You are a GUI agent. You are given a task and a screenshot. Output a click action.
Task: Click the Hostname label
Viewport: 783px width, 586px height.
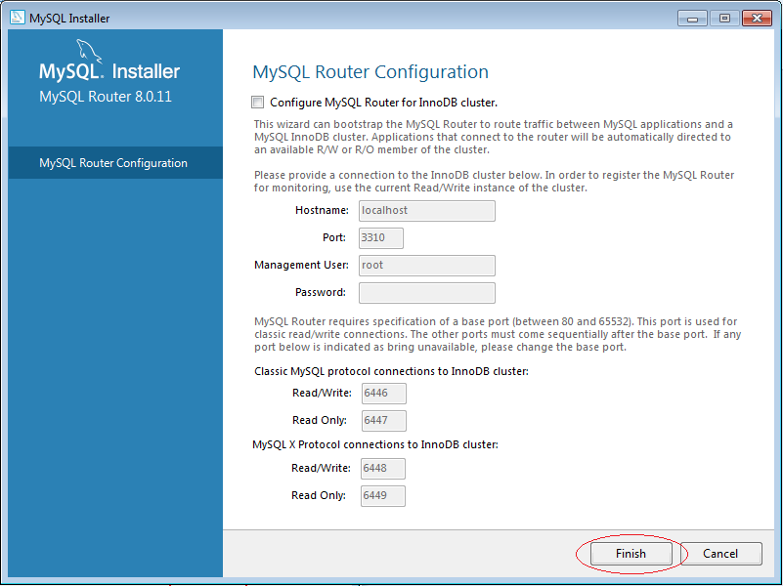(322, 210)
